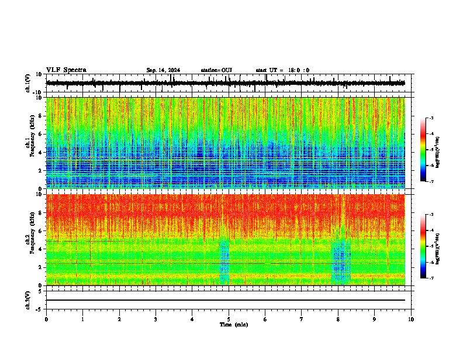Click the ch.1 voltage waveform trace
This screenshot has height=358, width=463.
coord(225,83)
